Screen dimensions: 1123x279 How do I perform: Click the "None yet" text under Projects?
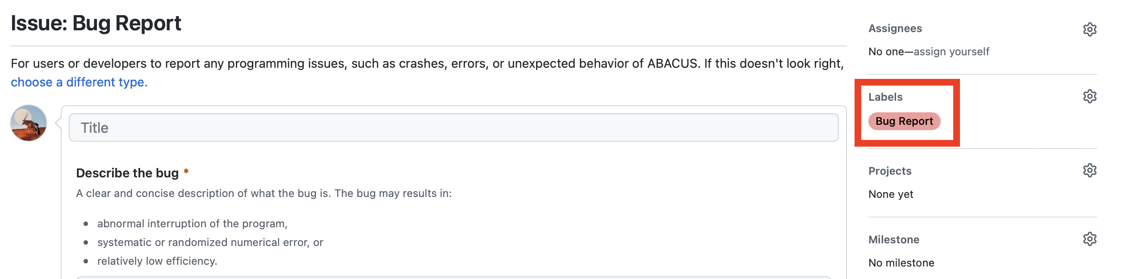(891, 194)
